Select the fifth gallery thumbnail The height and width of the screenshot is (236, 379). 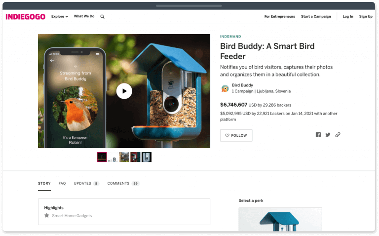point(147,157)
